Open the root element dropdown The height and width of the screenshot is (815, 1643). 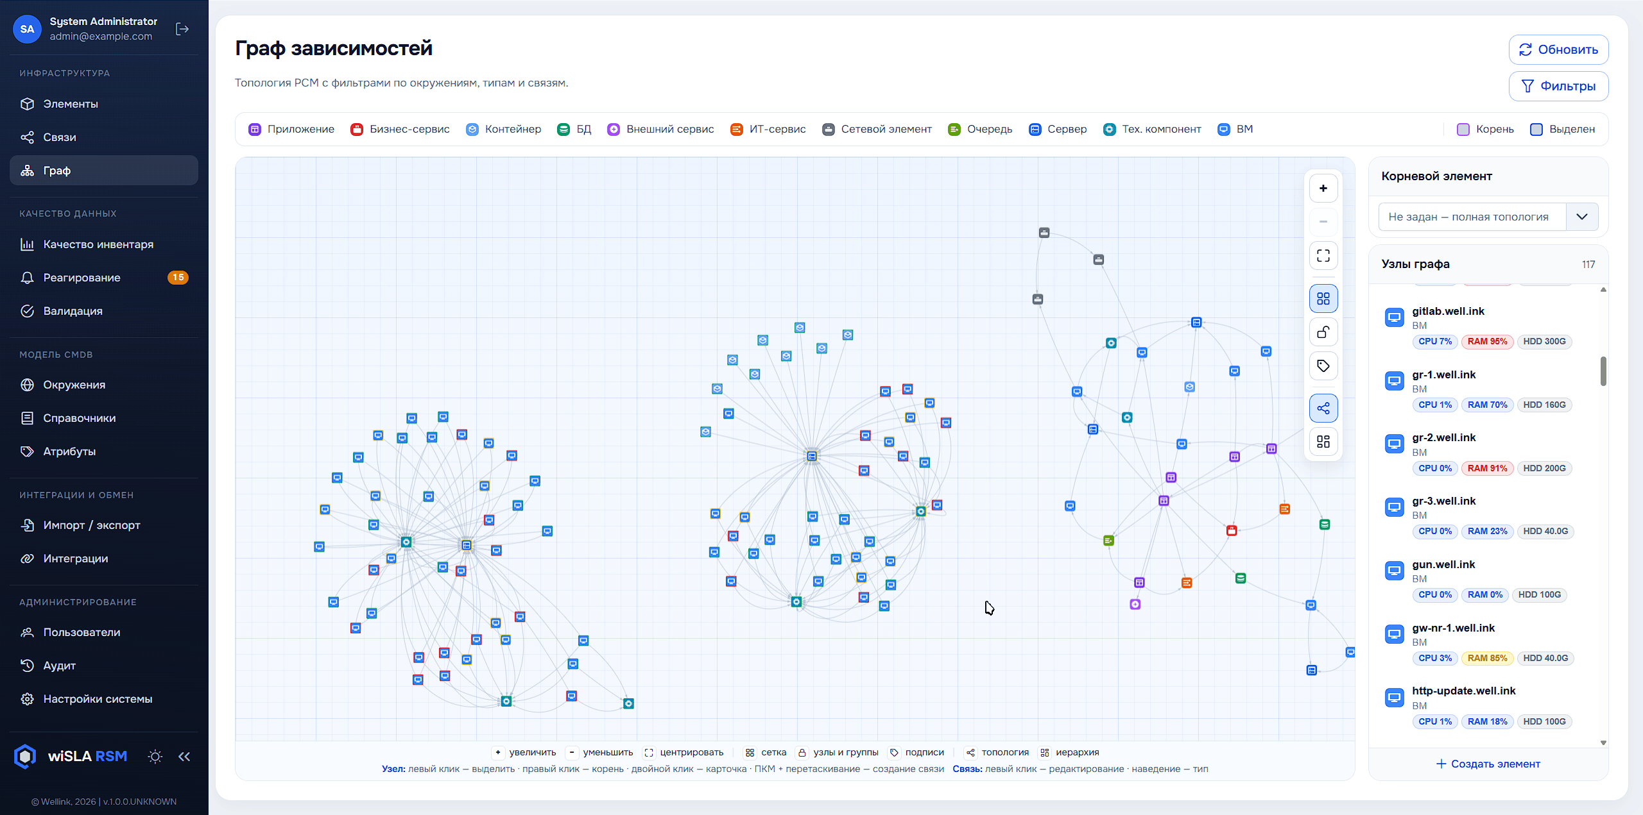point(1488,217)
